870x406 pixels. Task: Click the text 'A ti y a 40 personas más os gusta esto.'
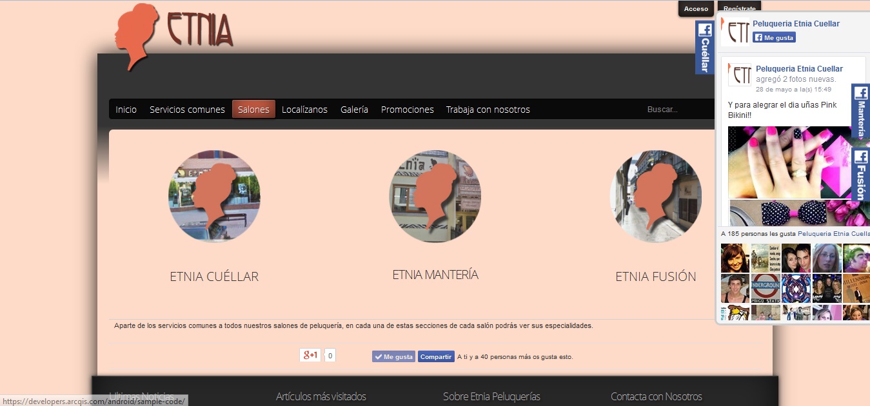(515, 356)
